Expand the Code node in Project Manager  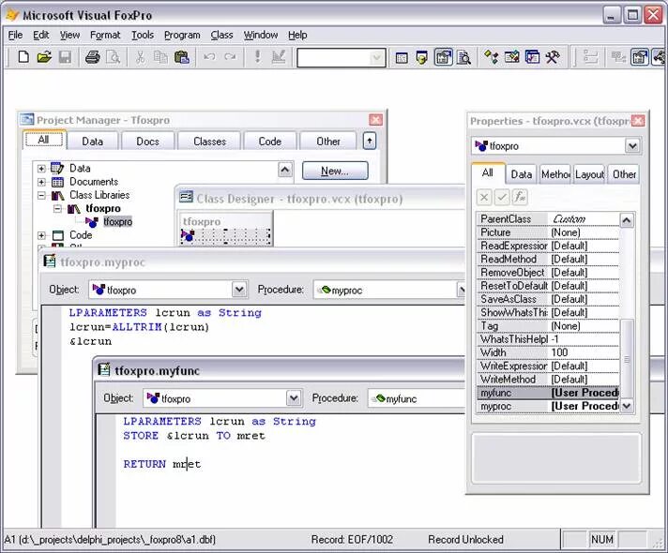click(x=41, y=235)
